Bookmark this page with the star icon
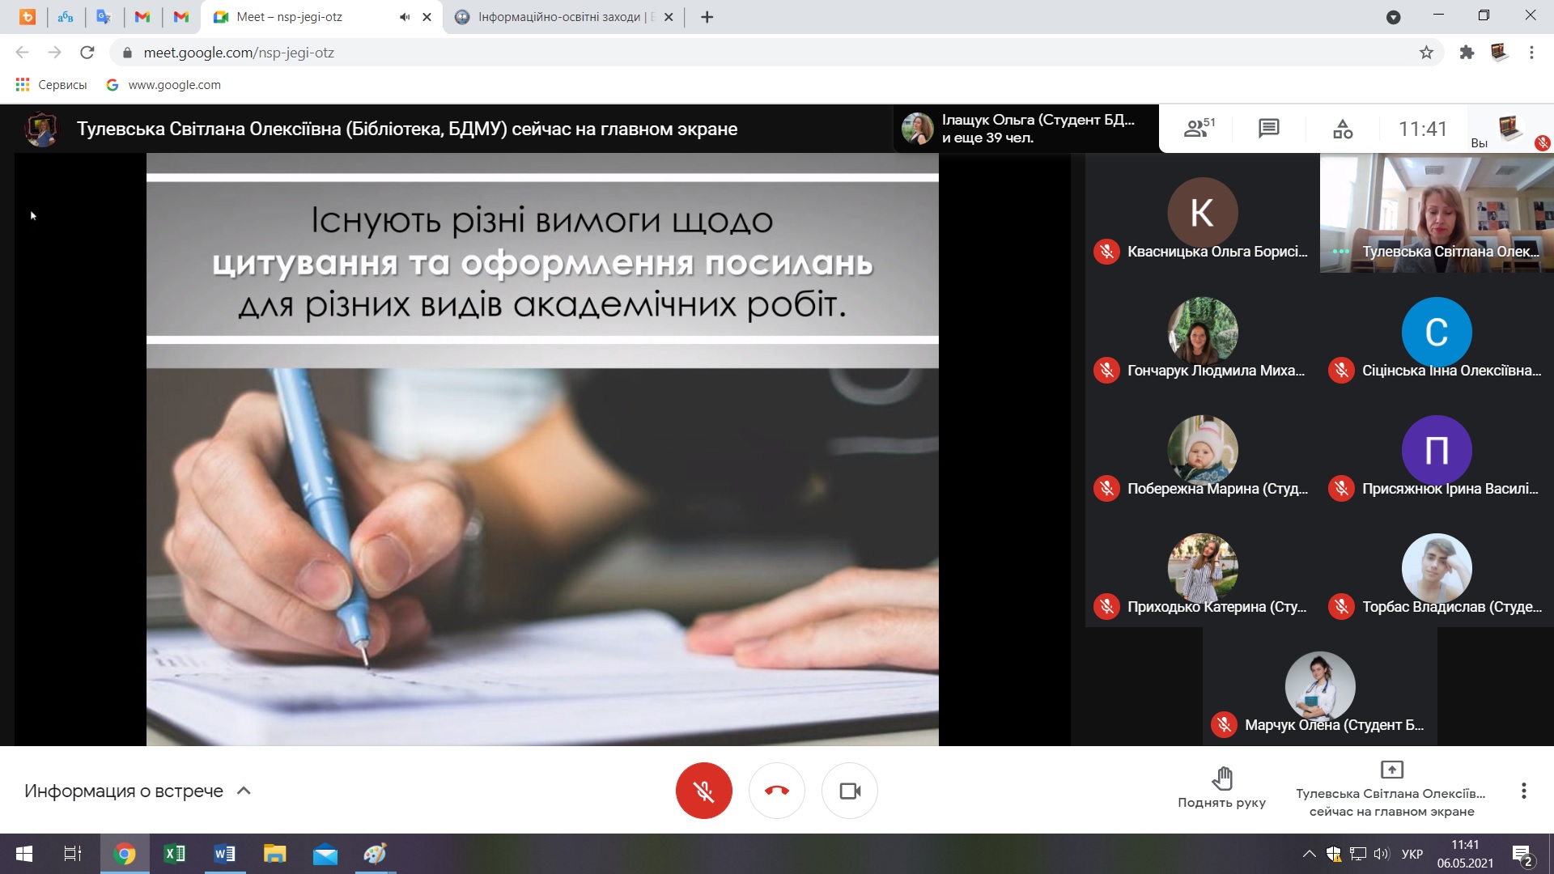The image size is (1554, 874). click(1426, 53)
